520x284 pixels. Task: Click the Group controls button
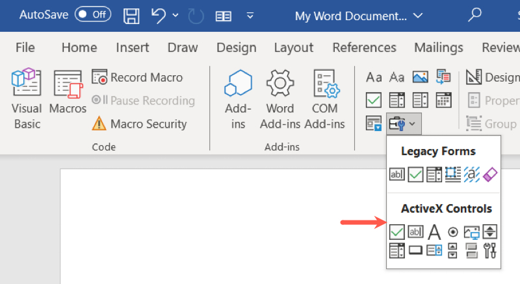click(x=491, y=124)
